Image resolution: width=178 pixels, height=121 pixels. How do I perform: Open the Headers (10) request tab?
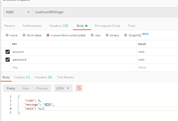tap(58, 26)
